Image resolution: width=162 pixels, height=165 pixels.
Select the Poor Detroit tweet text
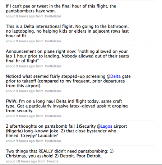[x=60, y=154]
